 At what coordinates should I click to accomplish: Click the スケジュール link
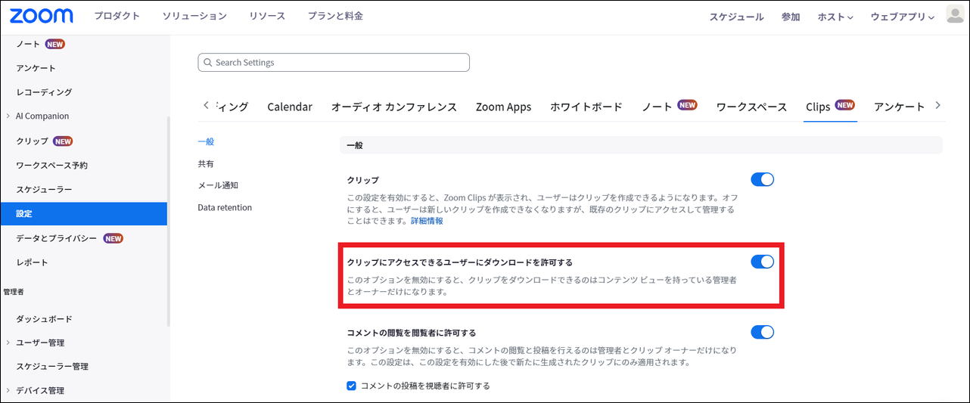click(736, 17)
